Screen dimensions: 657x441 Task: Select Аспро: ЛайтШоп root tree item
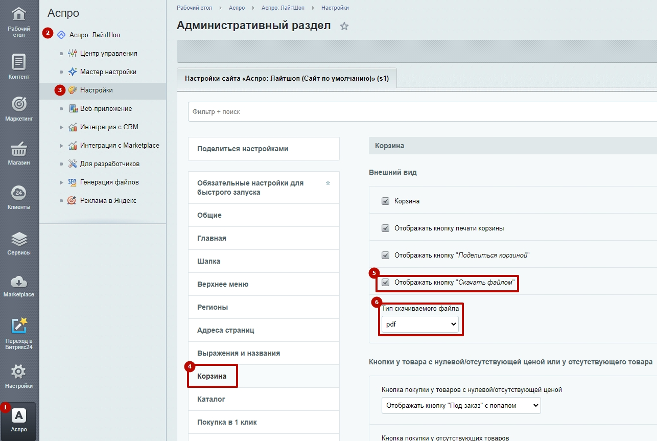(95, 35)
